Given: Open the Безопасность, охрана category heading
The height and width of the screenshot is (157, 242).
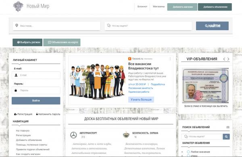Looking at the screenshot, I should point(145,133).
